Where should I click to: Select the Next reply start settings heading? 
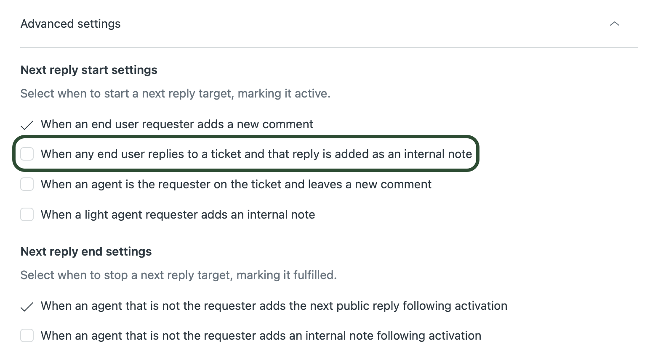coord(88,70)
